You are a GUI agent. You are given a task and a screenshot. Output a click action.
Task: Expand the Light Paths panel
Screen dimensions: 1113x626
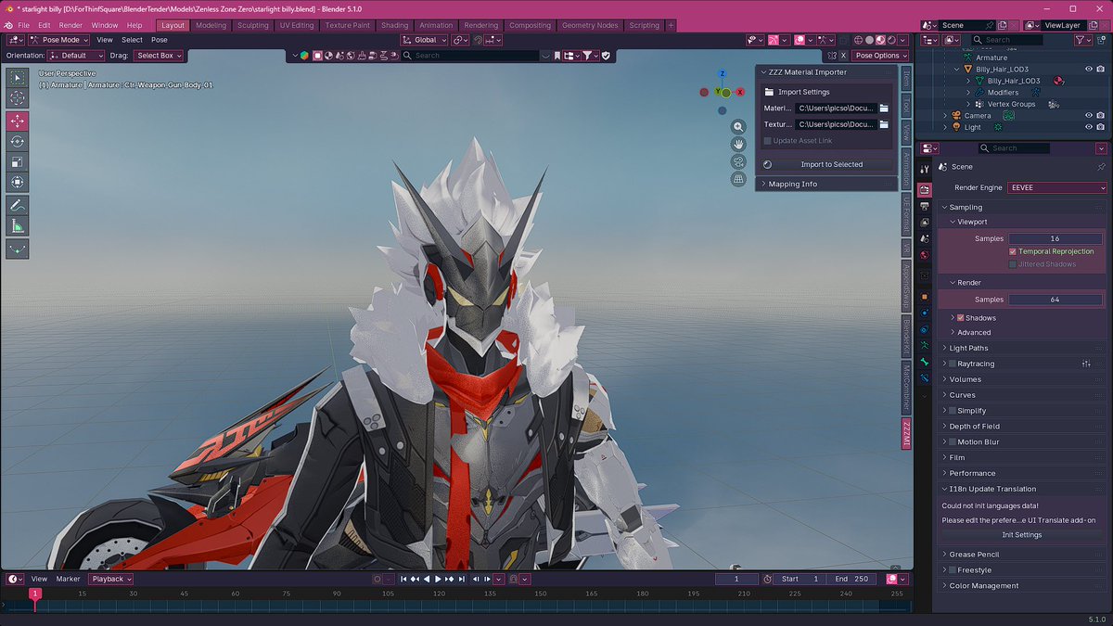pos(1020,349)
